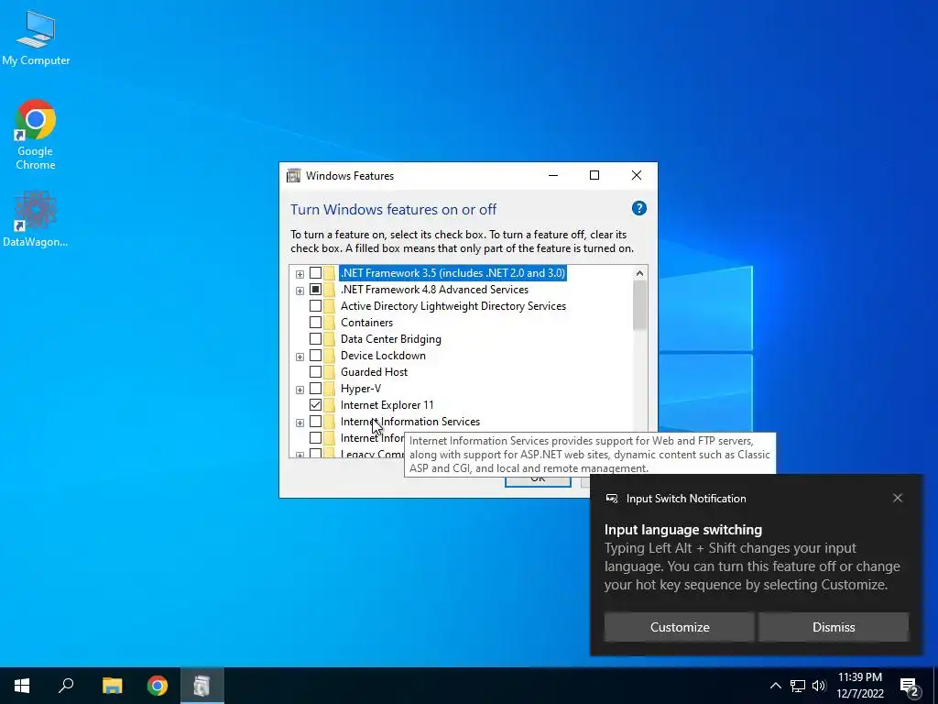
Task: Enable the Device Lockdown checkbox
Action: click(x=315, y=356)
